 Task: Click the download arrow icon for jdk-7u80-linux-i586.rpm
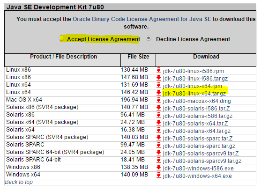click(x=159, y=70)
